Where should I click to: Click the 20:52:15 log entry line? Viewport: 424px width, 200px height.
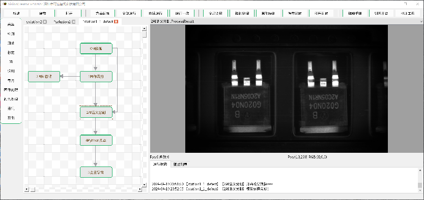[x=210, y=189]
